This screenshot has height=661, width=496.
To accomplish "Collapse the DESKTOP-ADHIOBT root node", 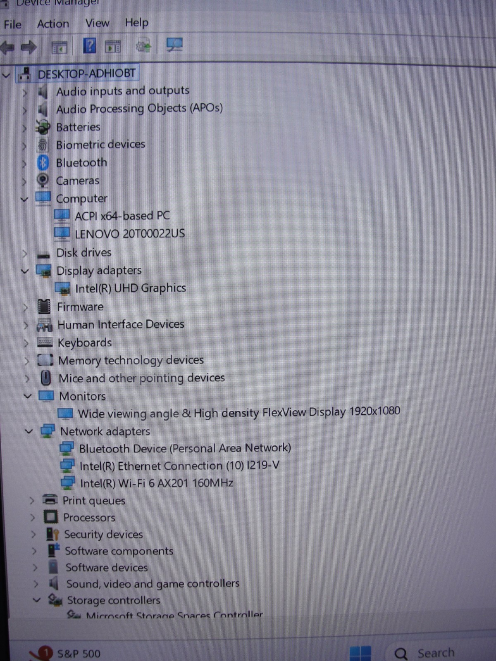I will (x=6, y=75).
